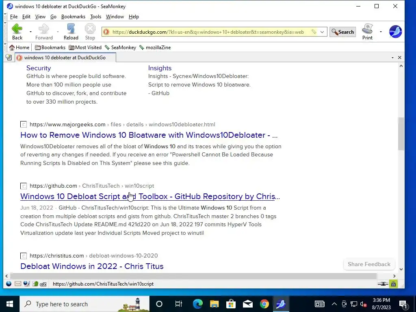Viewport: 416px width, 312px height.
Task: Open the Print options dropdown arrow
Action: coord(381,32)
